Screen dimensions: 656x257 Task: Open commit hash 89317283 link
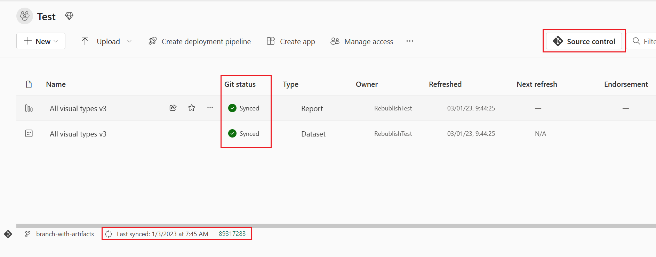pyautogui.click(x=232, y=234)
